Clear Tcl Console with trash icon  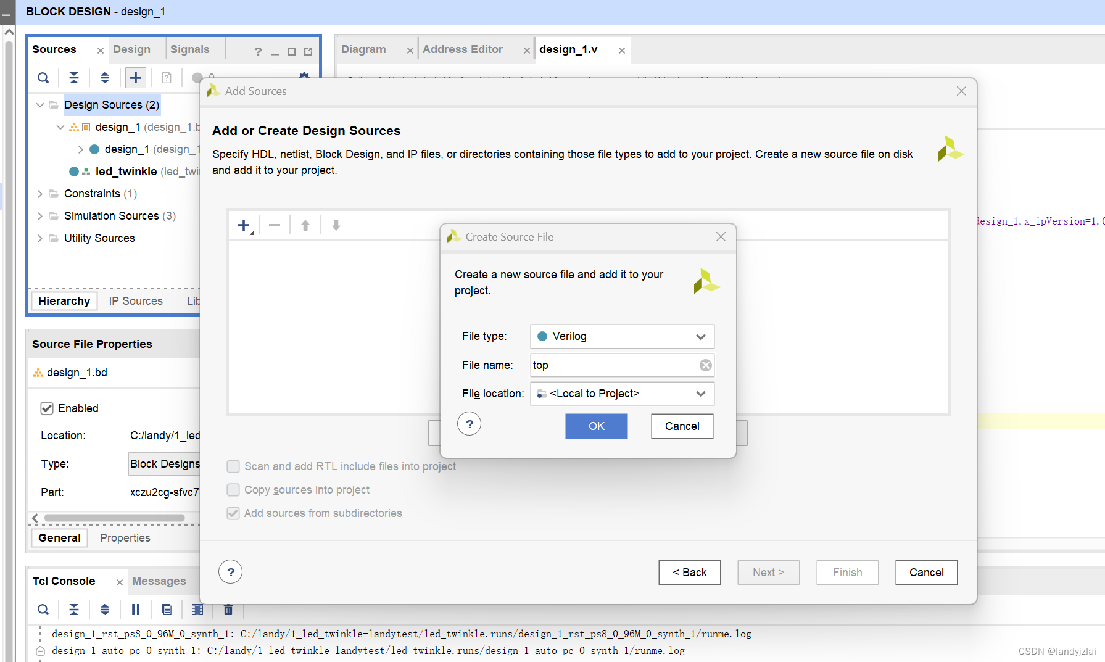tap(228, 610)
